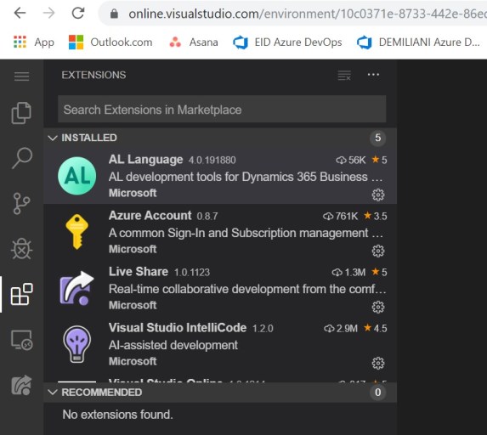Click the AL Language extension logo
The width and height of the screenshot is (487, 435).
pos(77,176)
